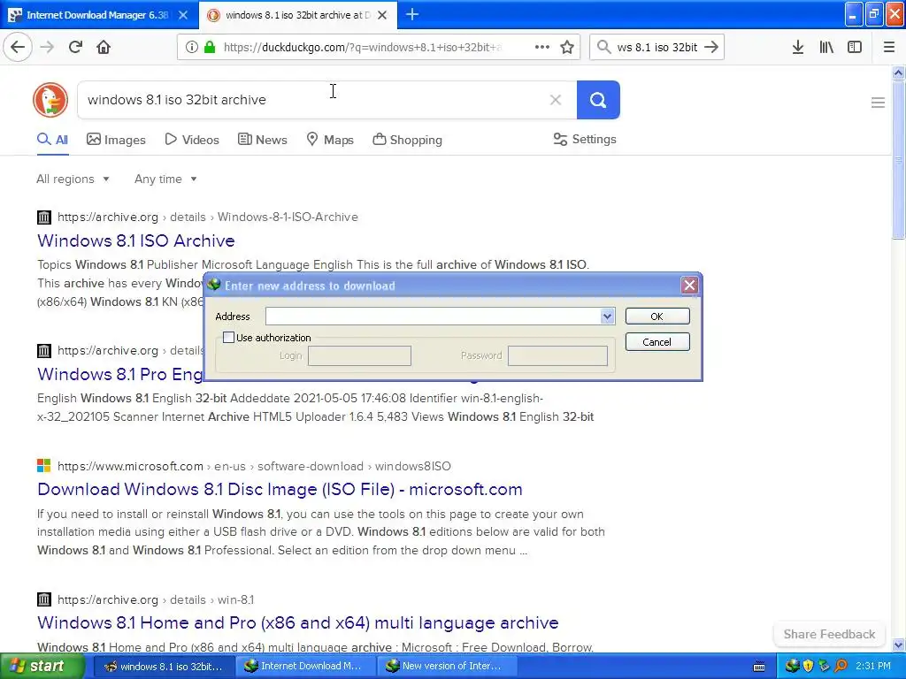Go back with the browser back arrow
906x679 pixels.
[x=18, y=47]
